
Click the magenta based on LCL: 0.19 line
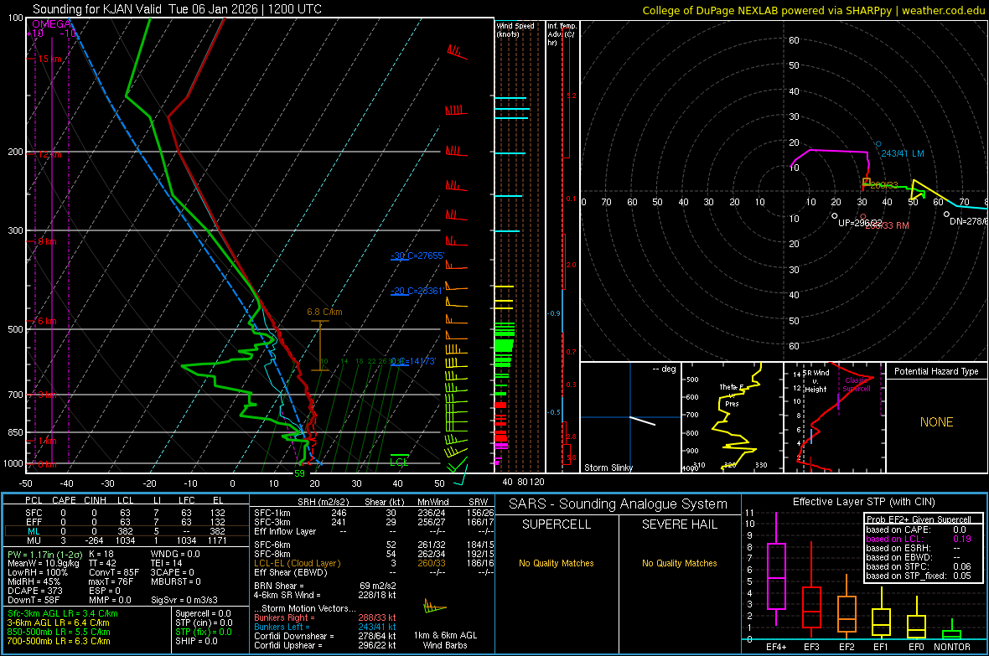point(919,539)
